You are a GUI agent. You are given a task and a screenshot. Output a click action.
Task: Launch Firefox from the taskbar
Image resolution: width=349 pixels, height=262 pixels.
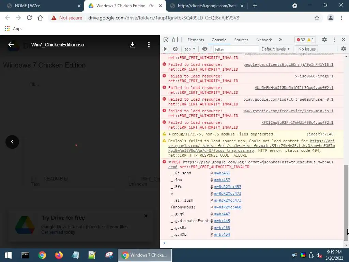(x=59, y=255)
